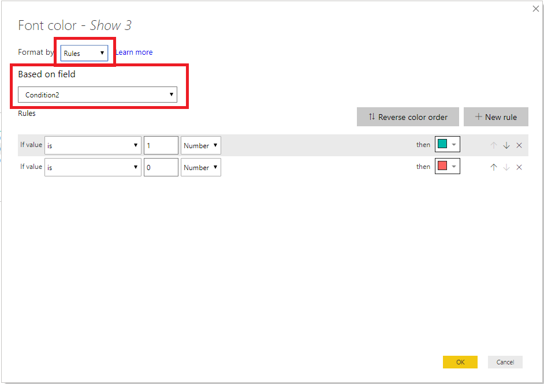Open the red color picker dropdown arrow
The height and width of the screenshot is (384, 544).
coord(454,166)
